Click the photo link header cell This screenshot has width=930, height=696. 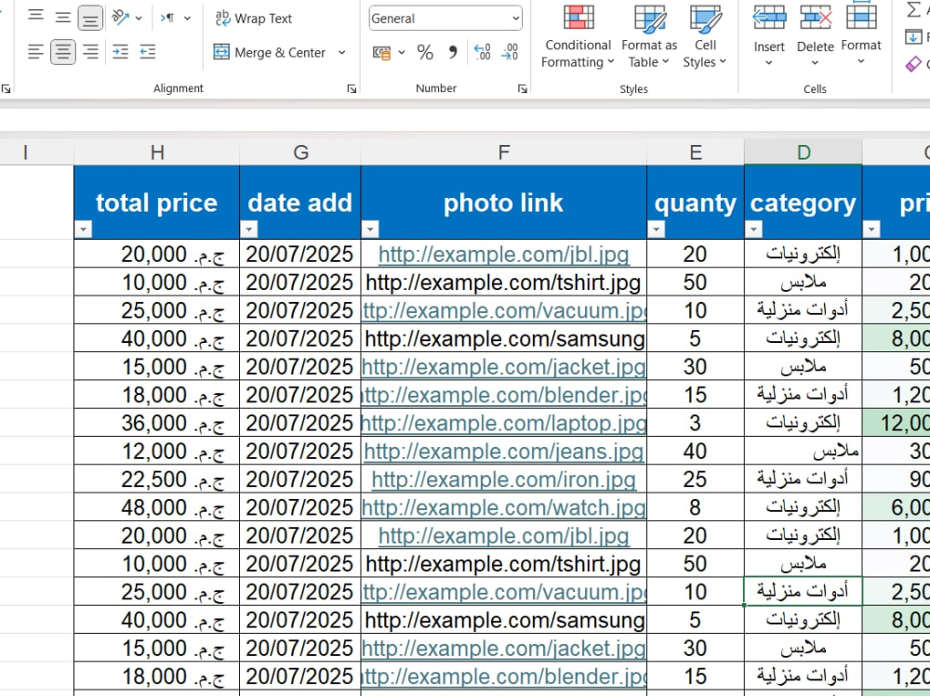click(503, 203)
